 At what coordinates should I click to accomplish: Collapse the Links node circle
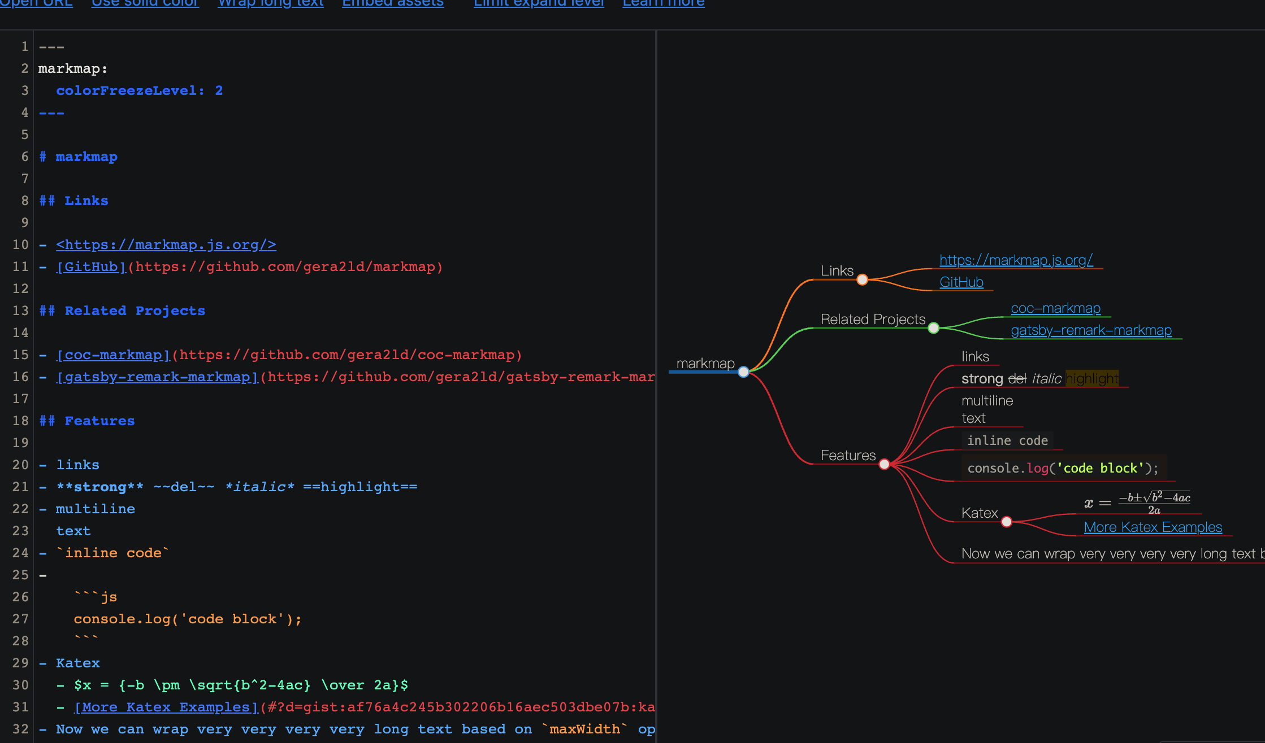pos(862,279)
